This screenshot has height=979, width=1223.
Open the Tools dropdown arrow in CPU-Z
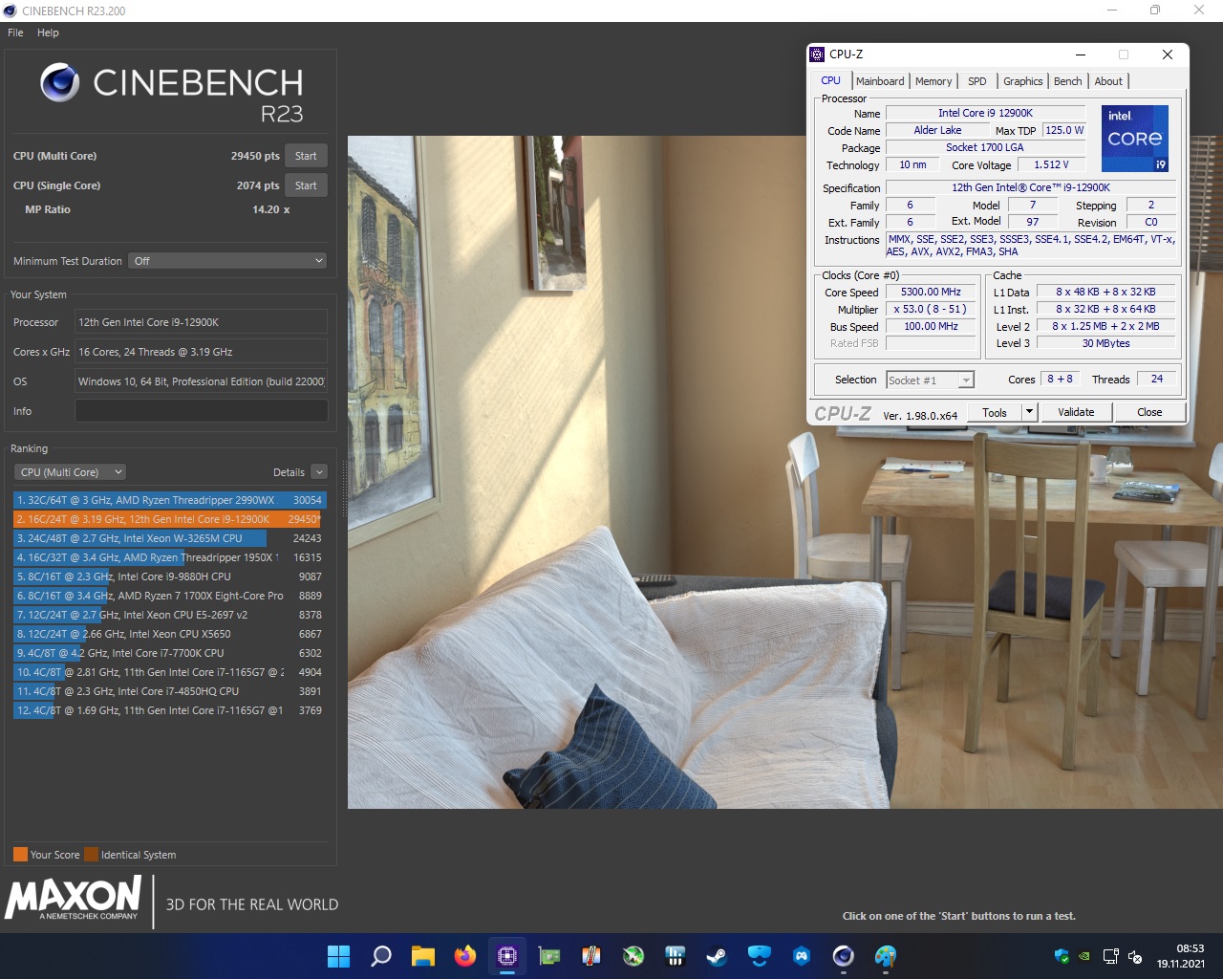1029,412
